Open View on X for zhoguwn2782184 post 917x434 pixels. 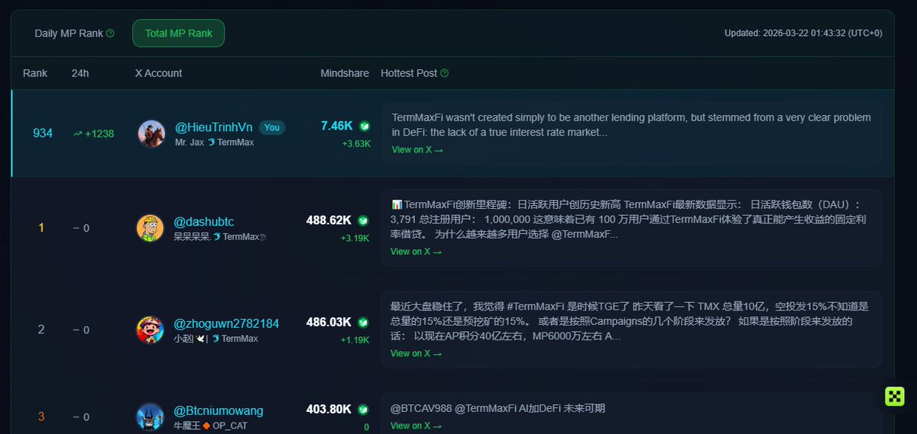point(416,353)
